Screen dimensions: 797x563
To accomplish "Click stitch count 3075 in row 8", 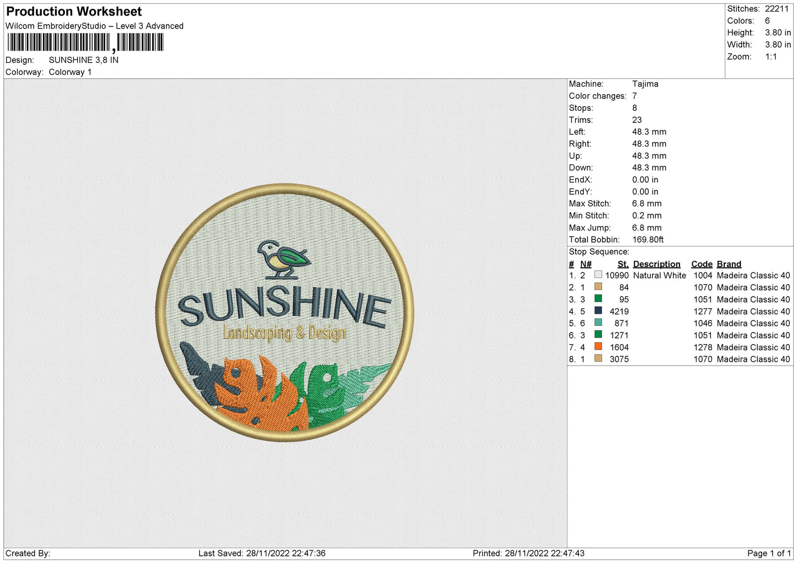I will point(619,360).
